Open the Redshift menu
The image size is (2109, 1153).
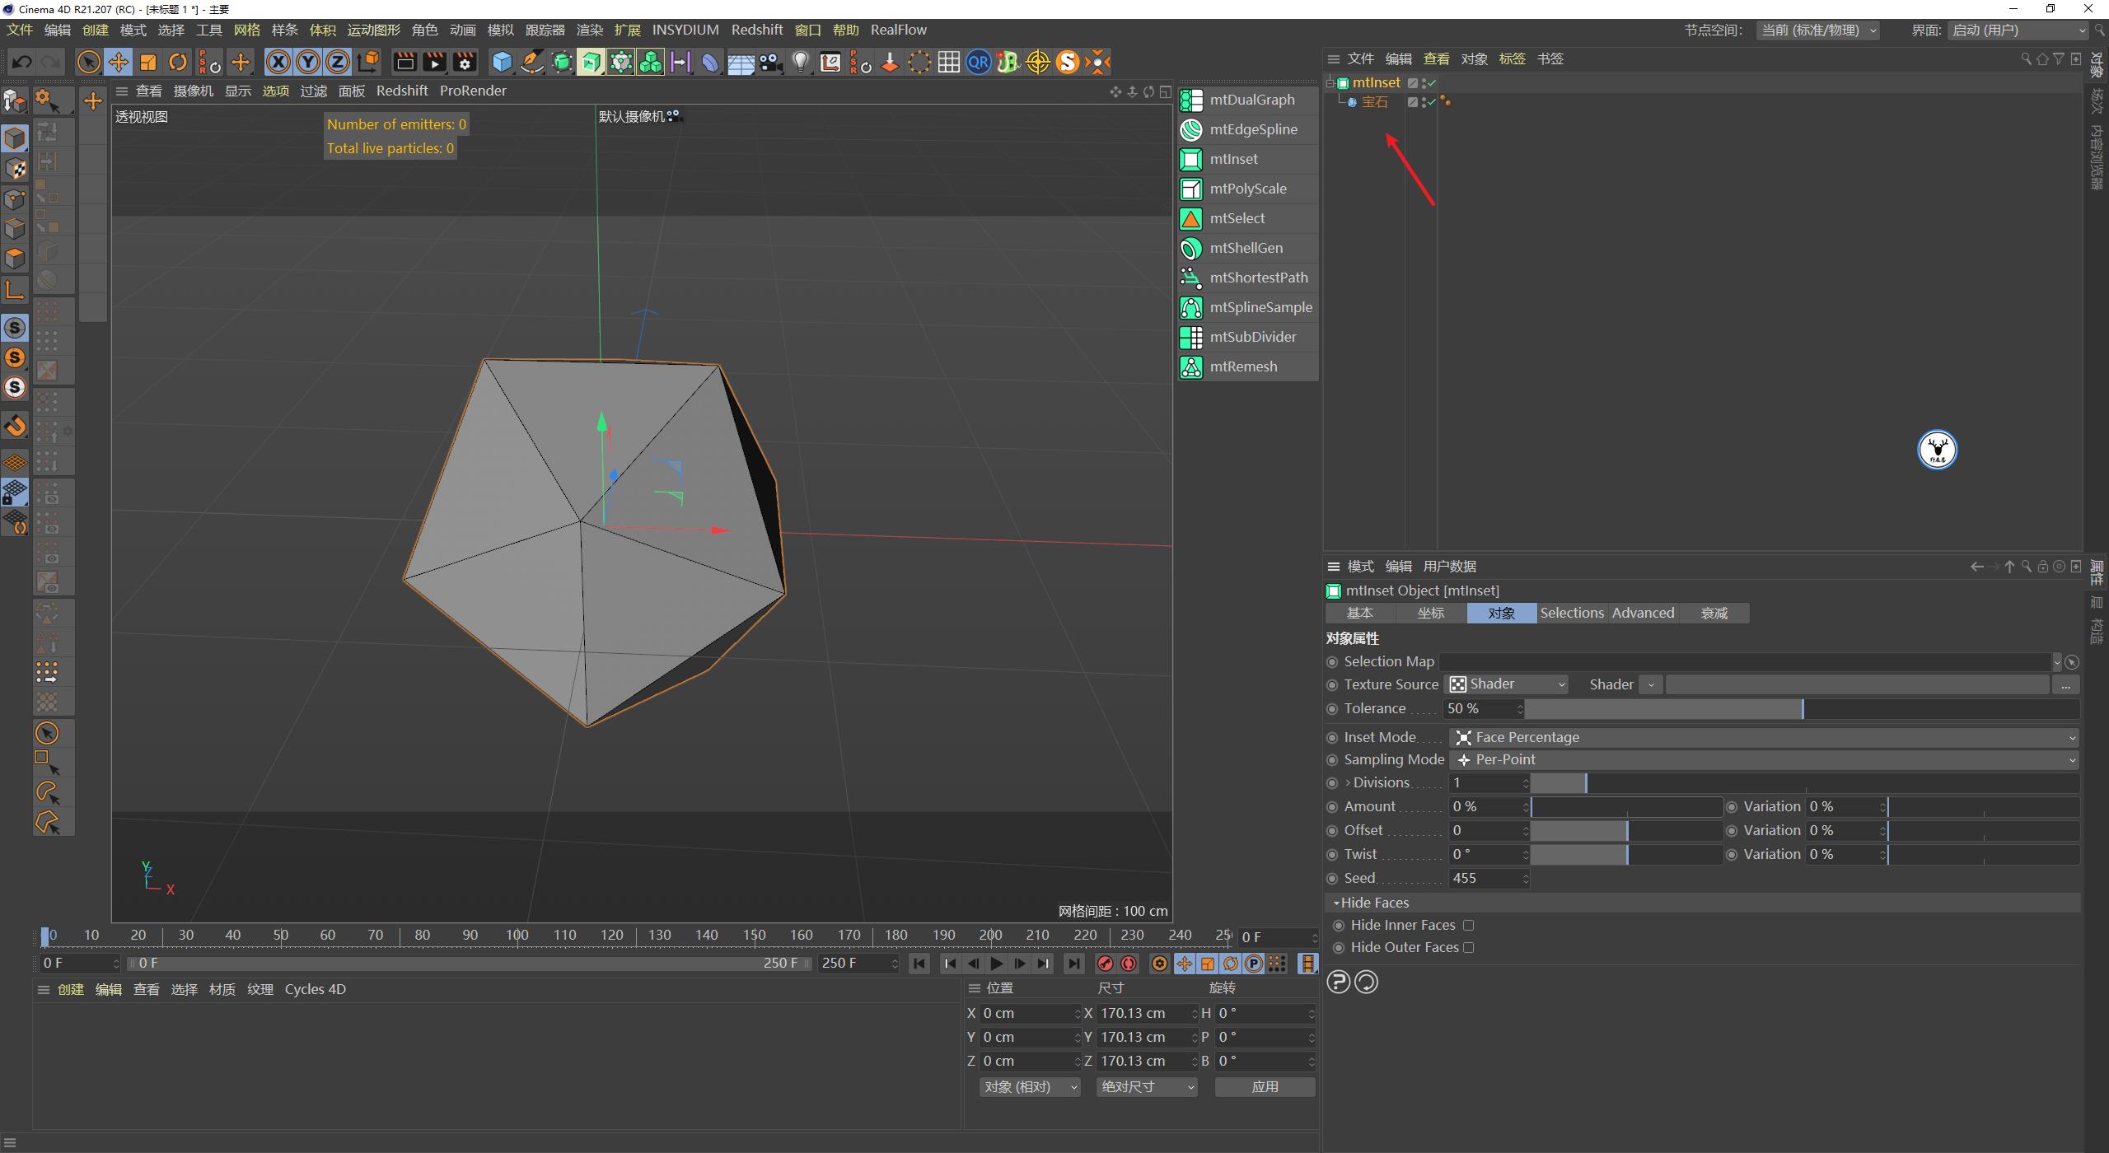pyautogui.click(x=756, y=30)
